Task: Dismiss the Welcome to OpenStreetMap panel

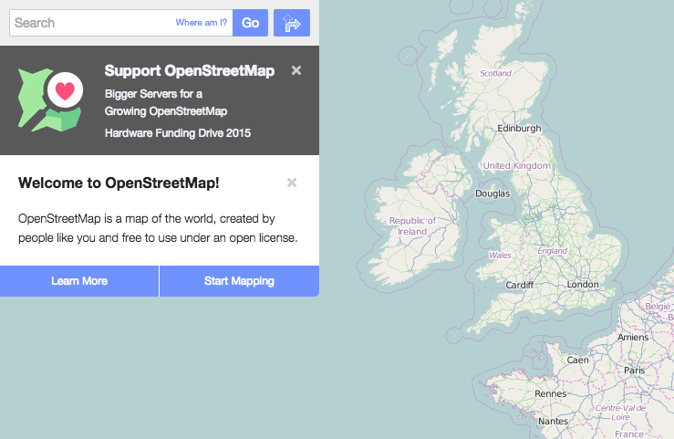Action: (292, 183)
